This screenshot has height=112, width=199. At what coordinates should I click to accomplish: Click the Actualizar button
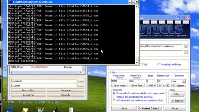[x=29, y=95]
